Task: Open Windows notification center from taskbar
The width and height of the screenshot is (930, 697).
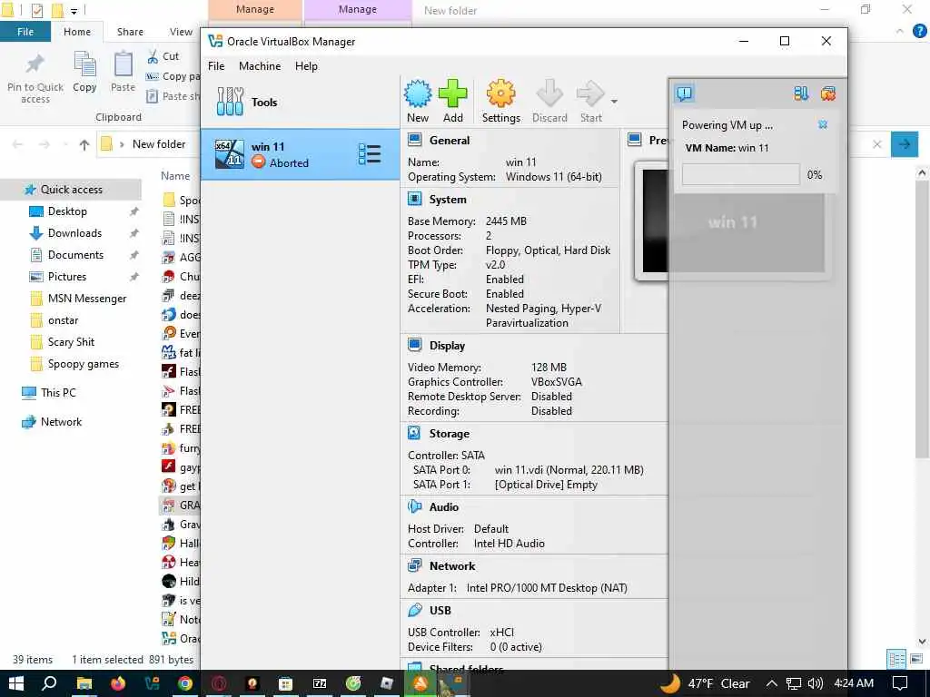Action: tap(900, 683)
